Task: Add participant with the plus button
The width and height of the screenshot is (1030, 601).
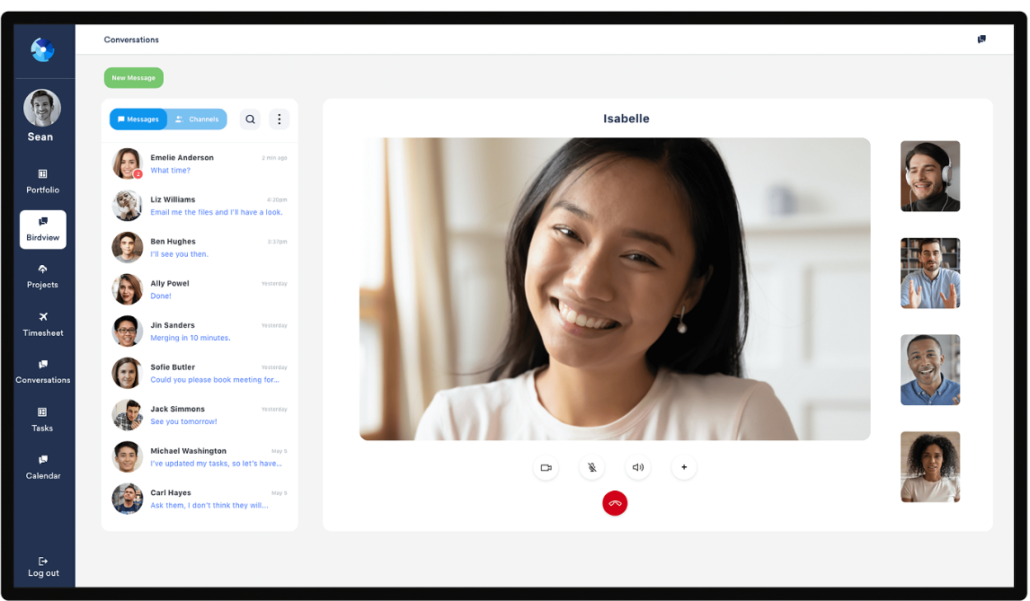Action: pos(684,467)
